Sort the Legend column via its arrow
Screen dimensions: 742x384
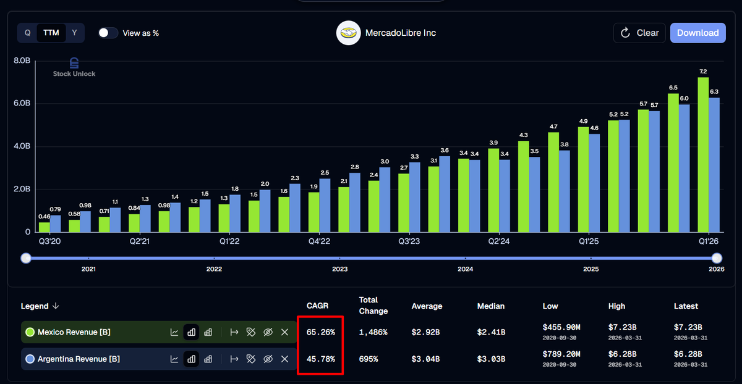[56, 306]
